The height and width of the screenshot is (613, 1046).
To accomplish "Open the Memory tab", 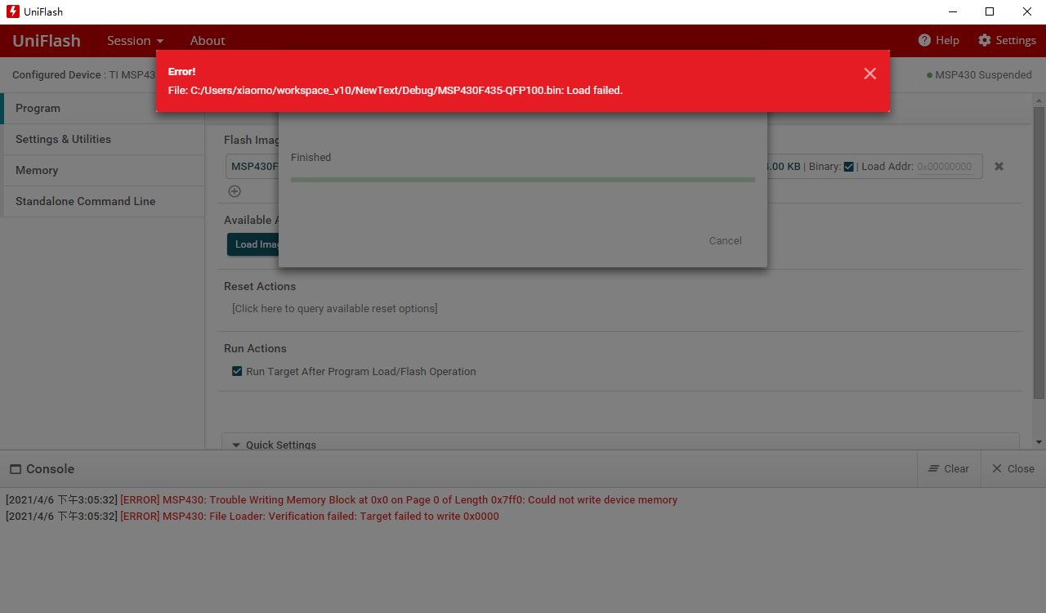I will point(104,170).
